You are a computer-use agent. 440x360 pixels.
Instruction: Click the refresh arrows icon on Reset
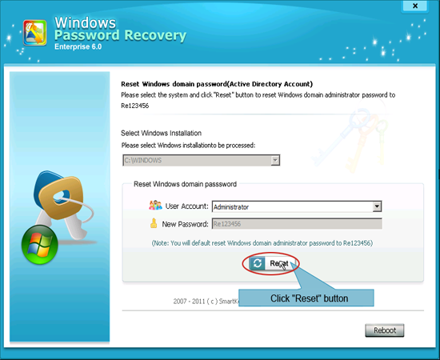click(257, 263)
